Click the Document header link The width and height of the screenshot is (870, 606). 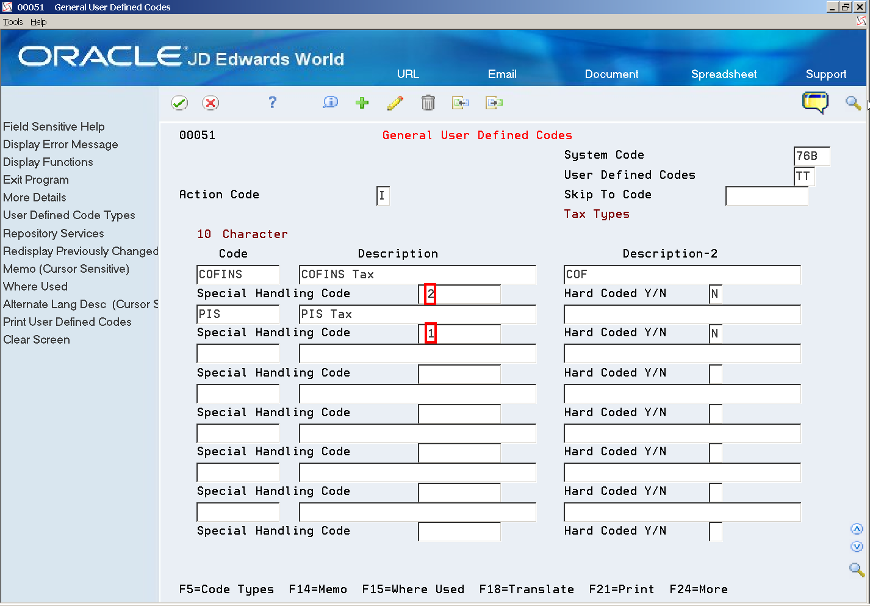[x=611, y=74]
